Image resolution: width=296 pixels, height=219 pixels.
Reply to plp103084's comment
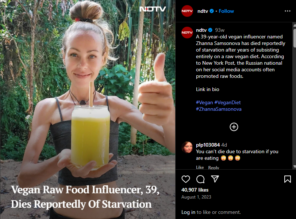(x=214, y=167)
